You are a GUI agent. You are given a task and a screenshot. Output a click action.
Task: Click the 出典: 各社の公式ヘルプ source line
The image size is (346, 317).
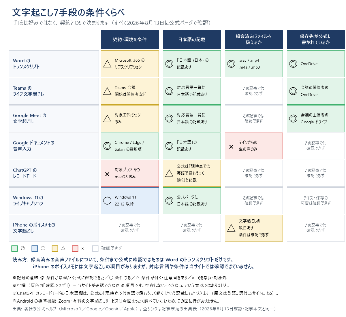pos(145,309)
